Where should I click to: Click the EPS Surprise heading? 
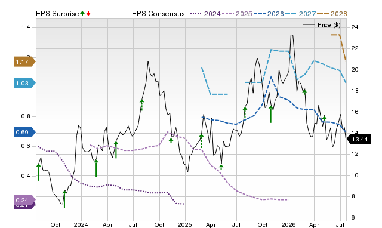pyautogui.click(x=57, y=14)
